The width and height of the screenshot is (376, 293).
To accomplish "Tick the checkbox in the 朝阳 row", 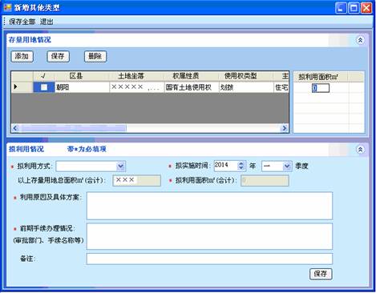I will [x=44, y=87].
